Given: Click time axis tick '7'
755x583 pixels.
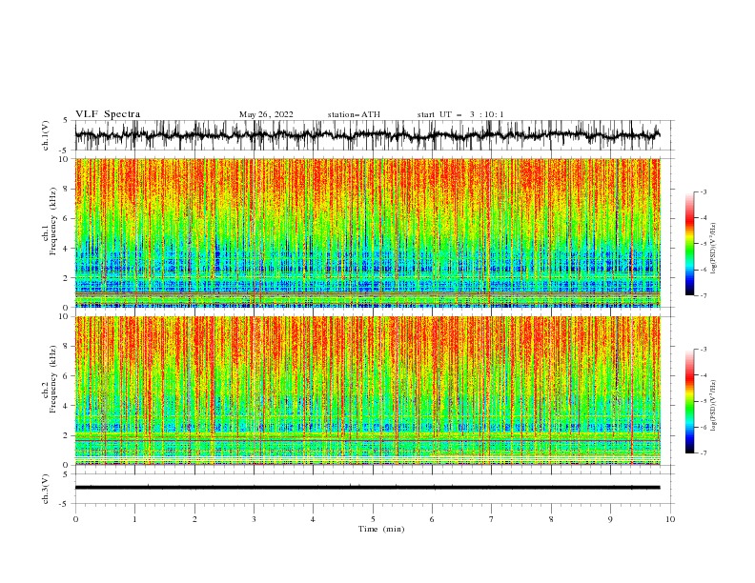Looking at the screenshot, I should 491,519.
